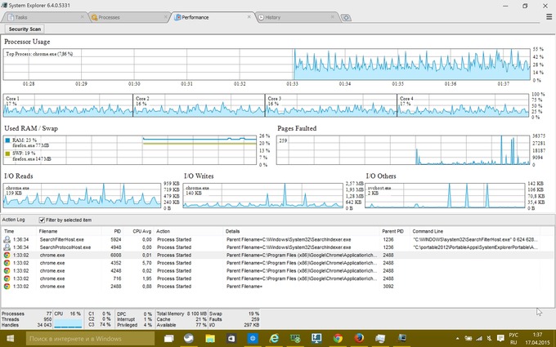Open the hamburger menu at top right

click(549, 16)
